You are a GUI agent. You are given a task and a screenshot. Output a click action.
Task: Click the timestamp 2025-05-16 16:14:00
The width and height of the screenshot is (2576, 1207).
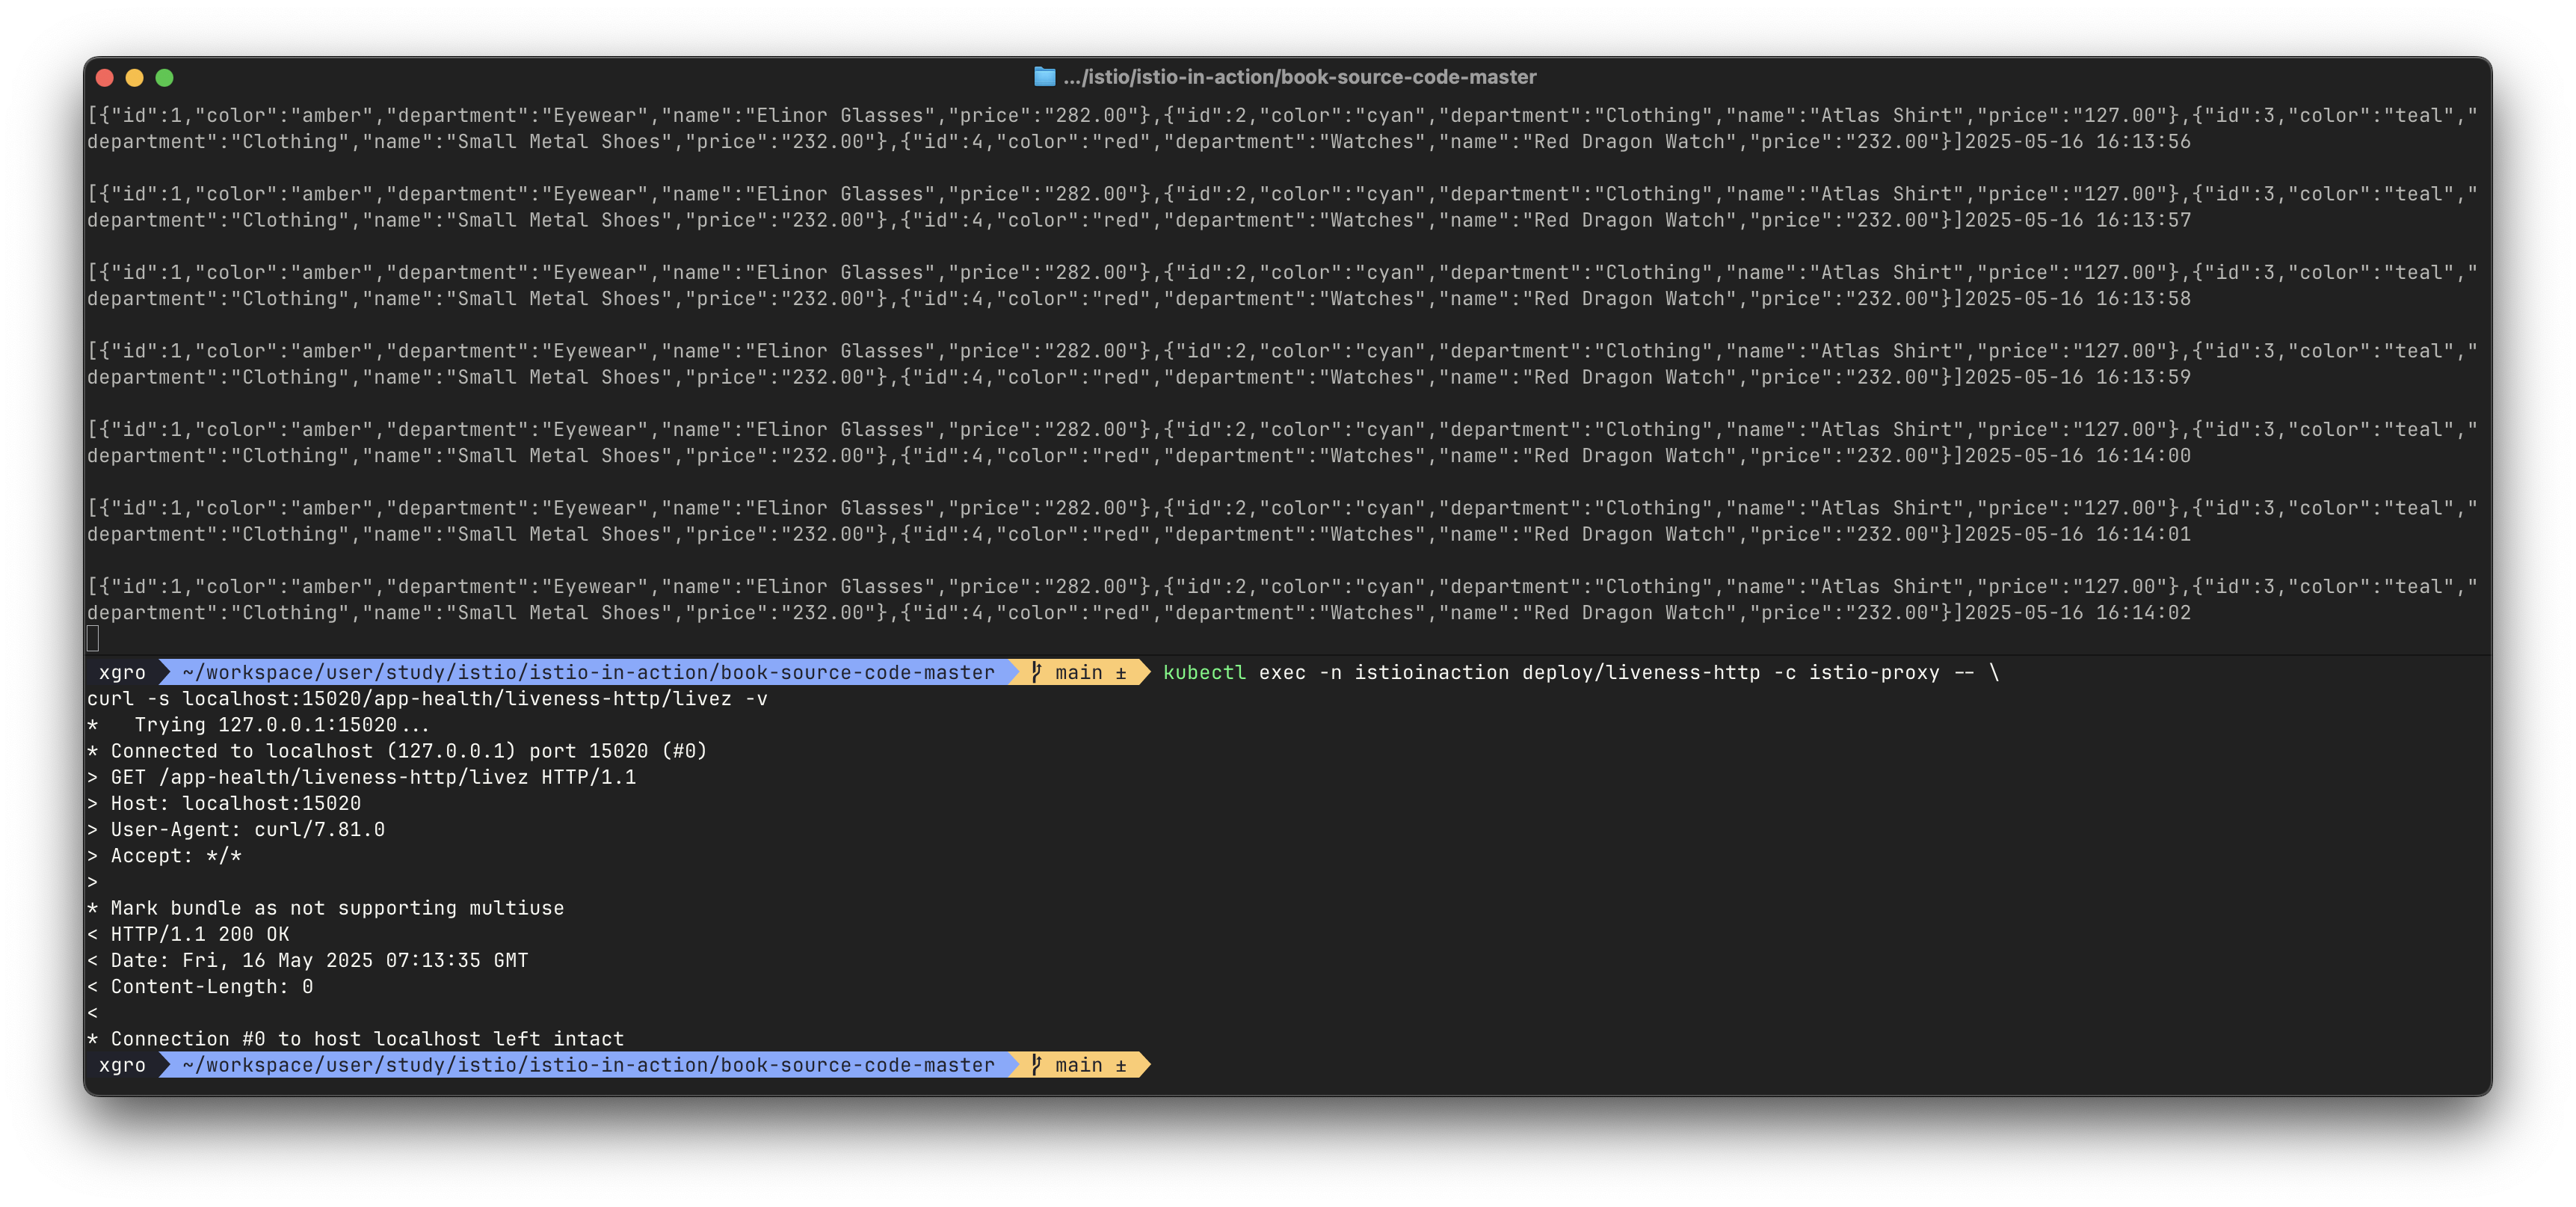[2078, 455]
